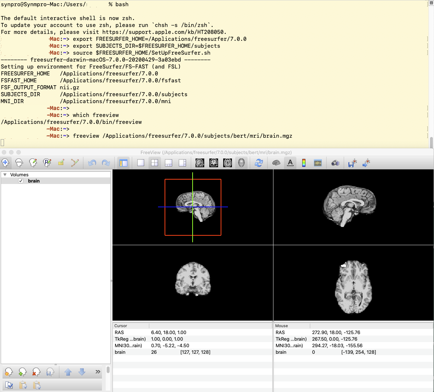The height and width of the screenshot is (392, 434).
Task: Select the Navigate tool in toolbar
Action: 5,163
